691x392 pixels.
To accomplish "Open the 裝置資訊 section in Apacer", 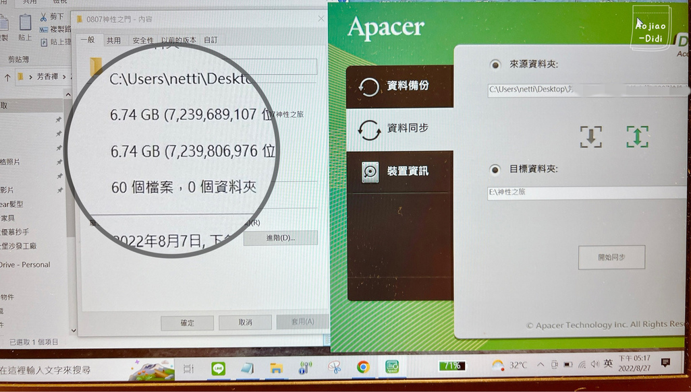I will [399, 171].
